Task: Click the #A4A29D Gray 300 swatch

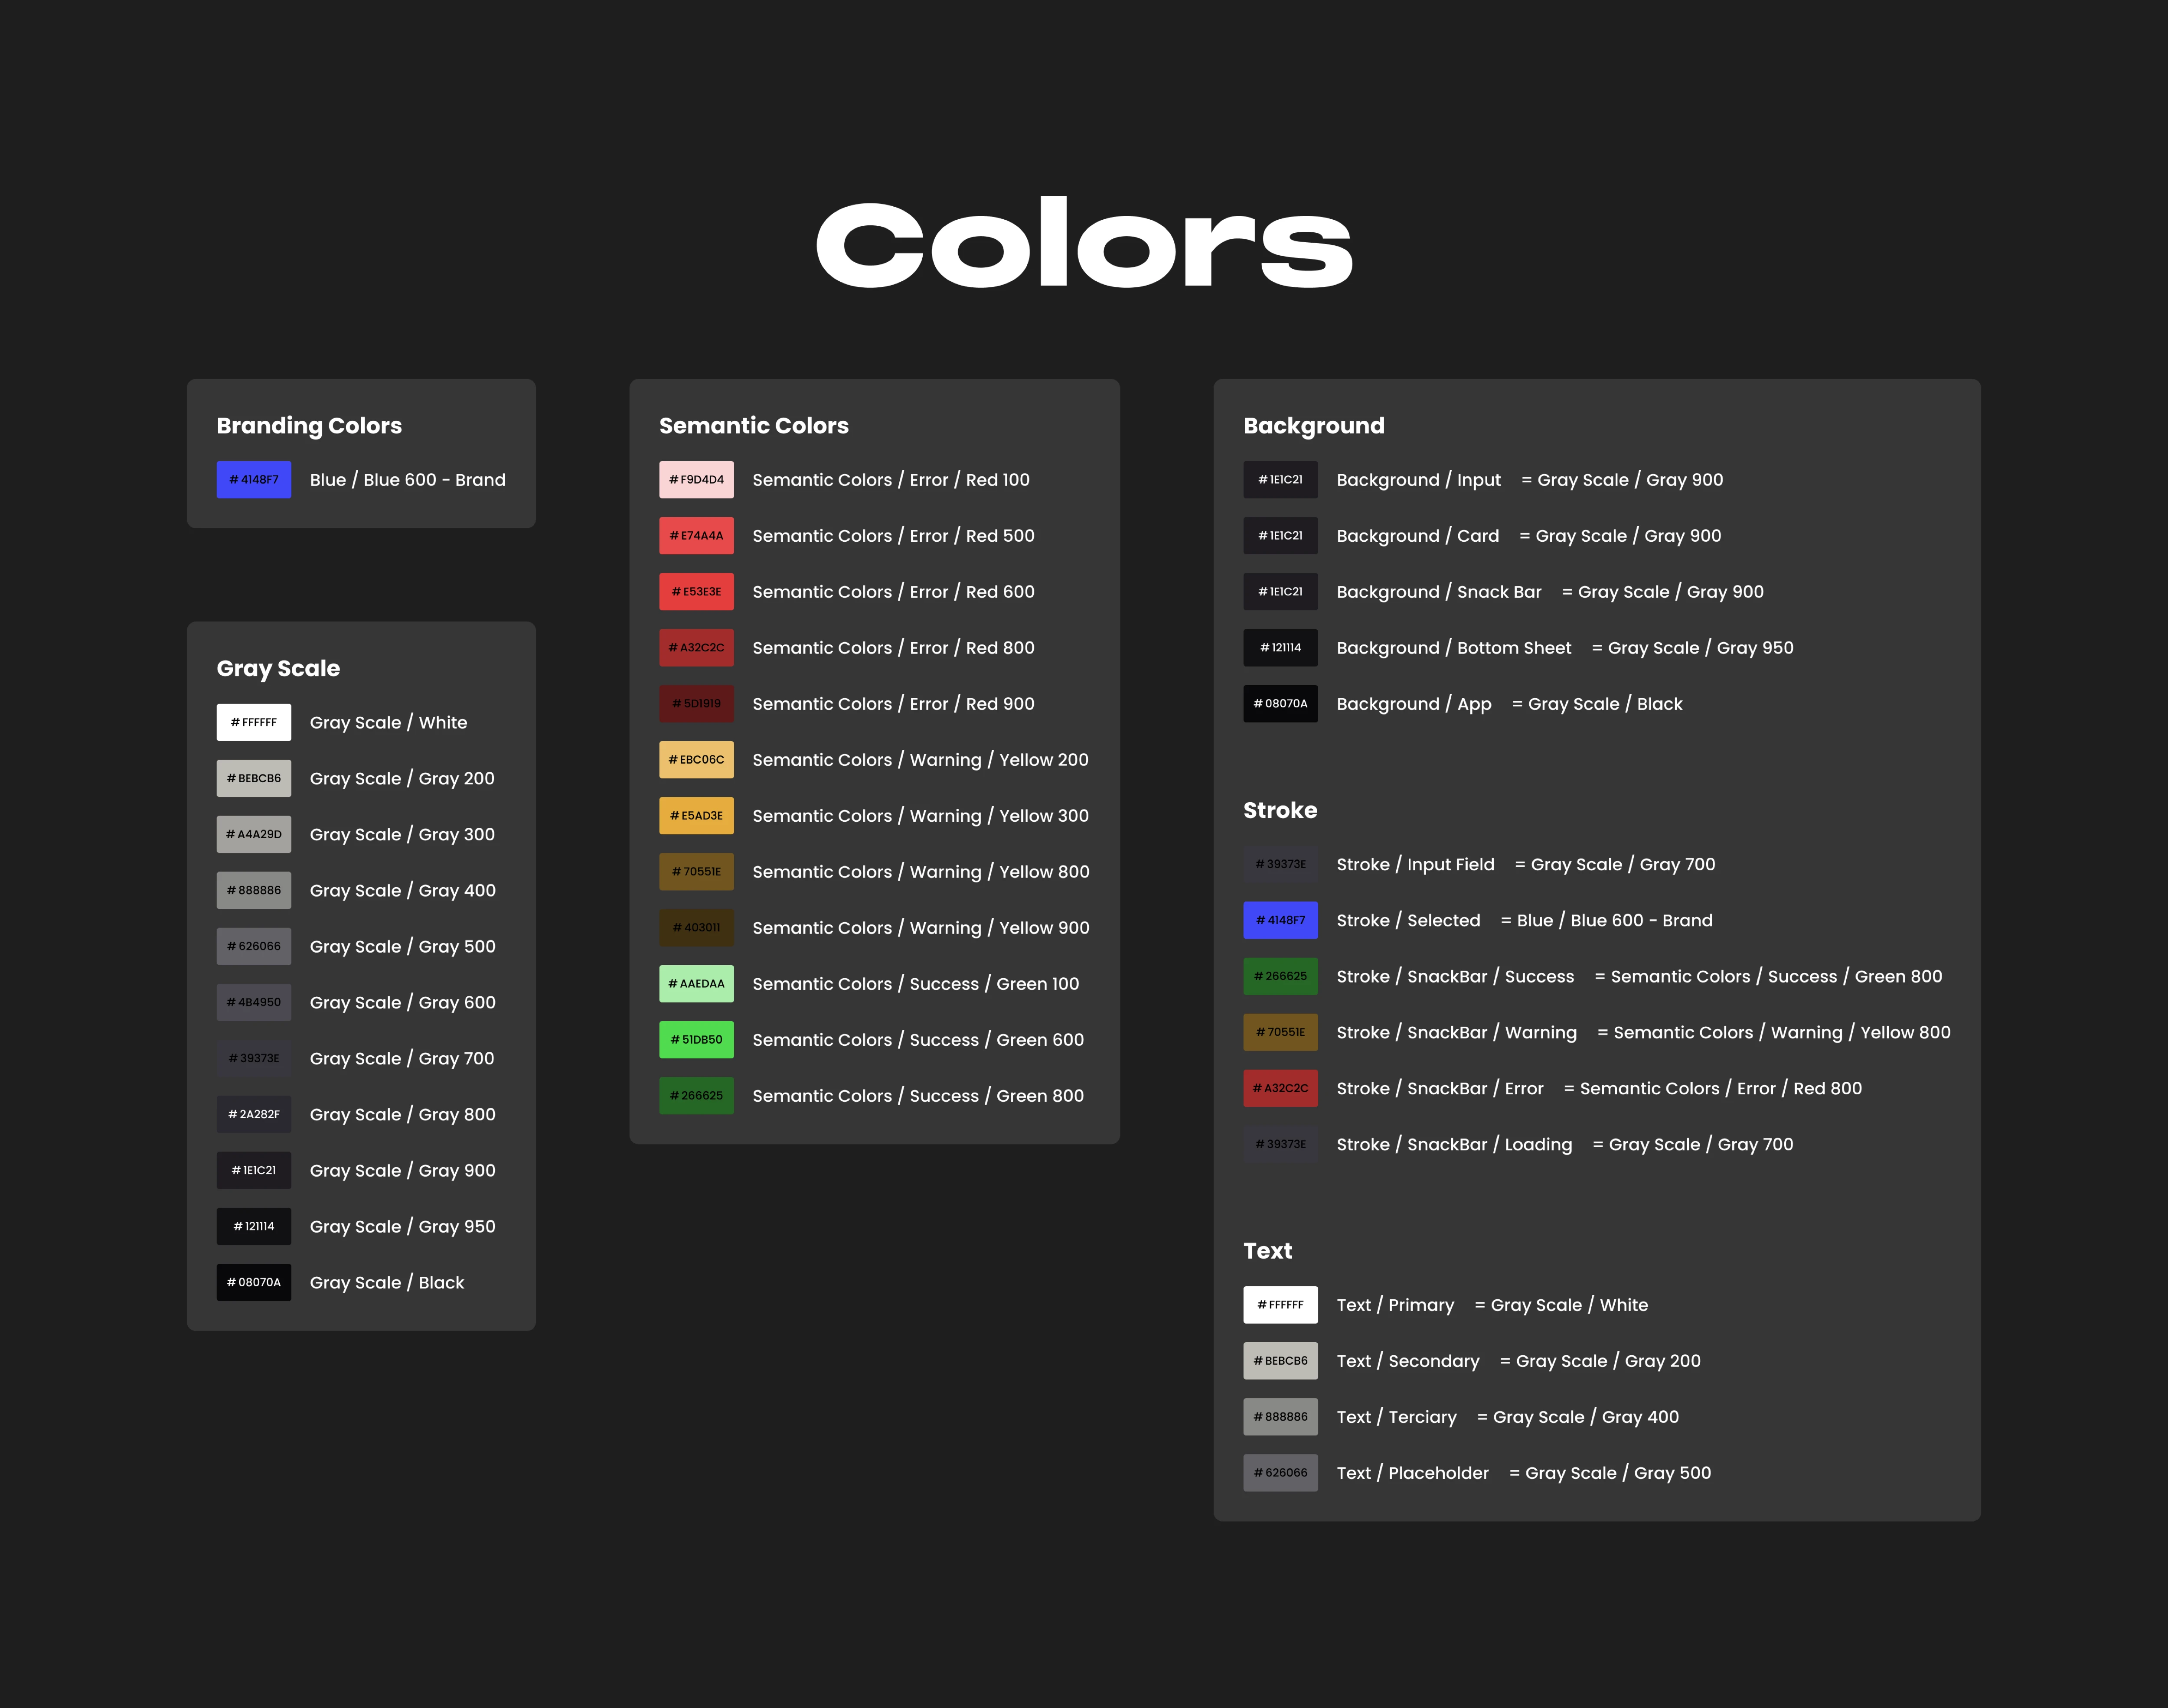Action: pyautogui.click(x=253, y=834)
